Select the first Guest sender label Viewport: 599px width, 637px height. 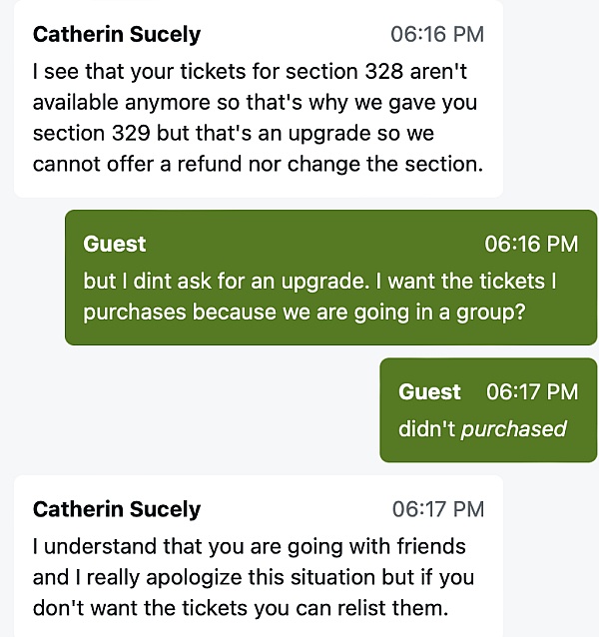[x=115, y=245]
